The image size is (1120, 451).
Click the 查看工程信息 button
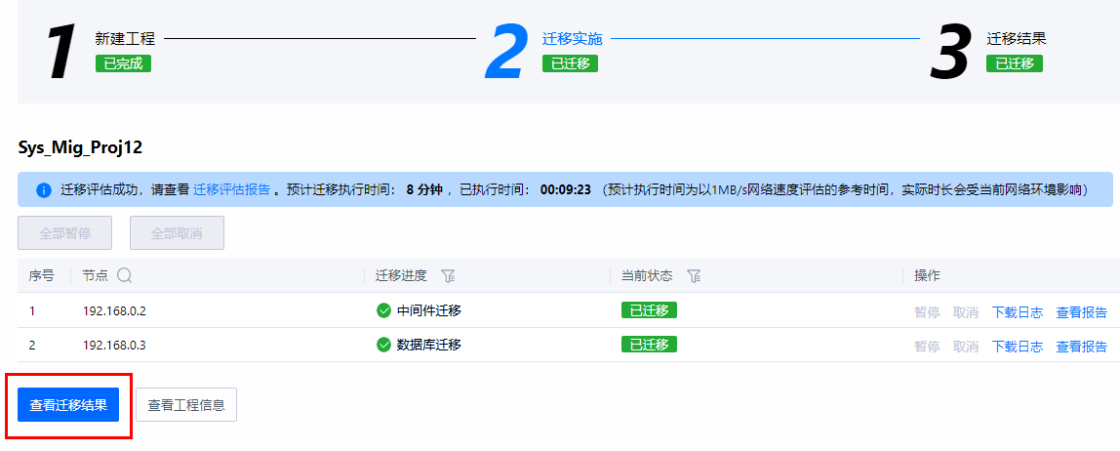(186, 405)
